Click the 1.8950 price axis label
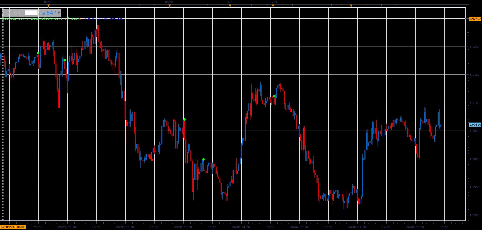This screenshot has height=230, width=482. click(474, 187)
